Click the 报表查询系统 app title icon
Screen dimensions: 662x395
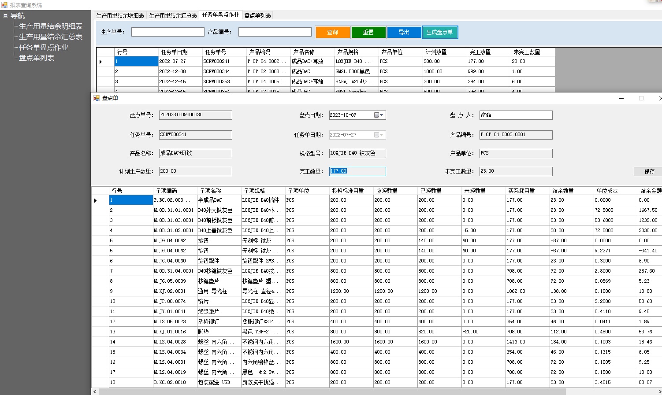(x=5, y=5)
